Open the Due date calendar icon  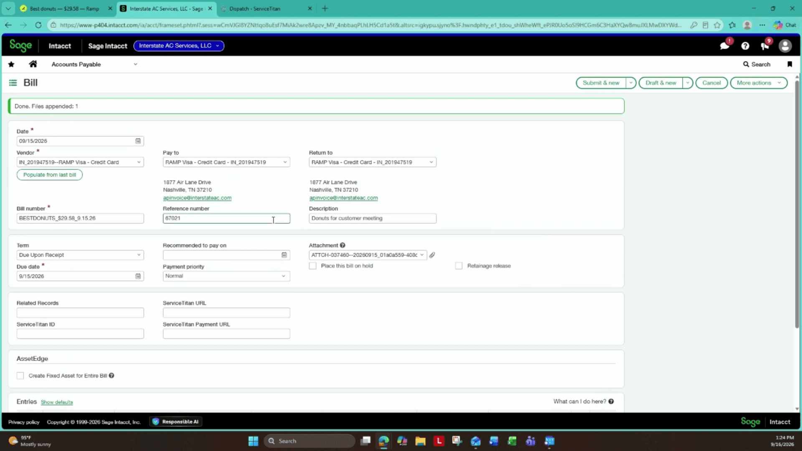pyautogui.click(x=138, y=276)
